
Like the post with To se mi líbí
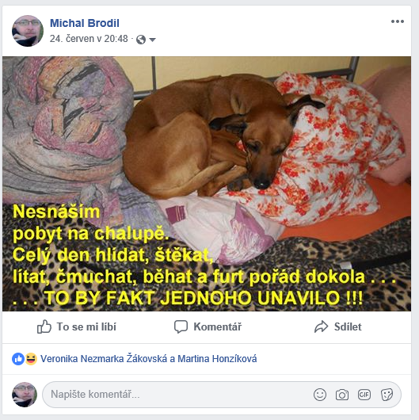coord(77,326)
